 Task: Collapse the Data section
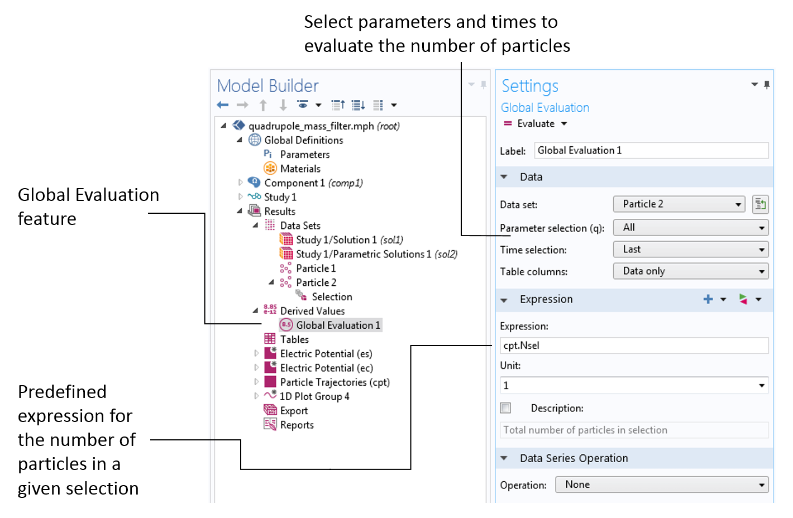[504, 177]
